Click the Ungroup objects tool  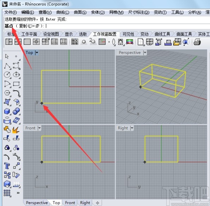point(16,148)
